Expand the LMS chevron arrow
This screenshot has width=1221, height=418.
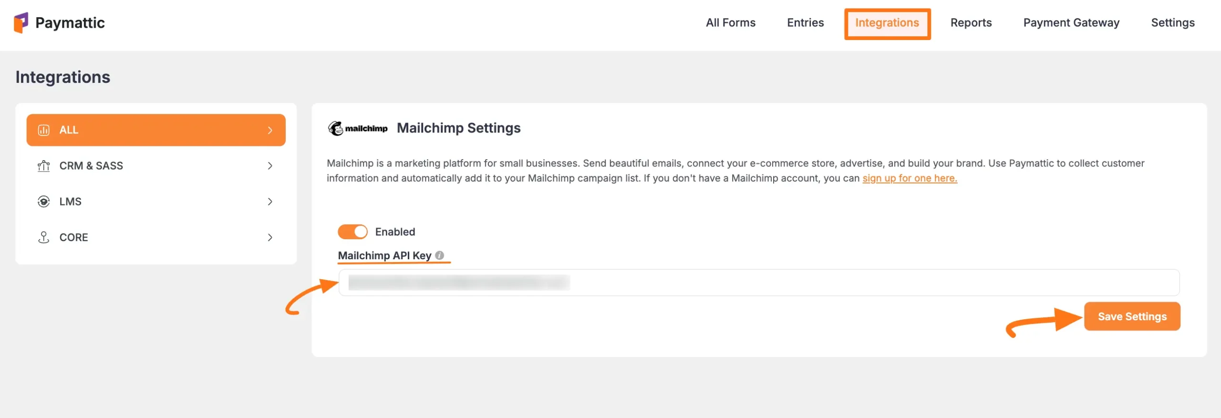click(x=270, y=202)
